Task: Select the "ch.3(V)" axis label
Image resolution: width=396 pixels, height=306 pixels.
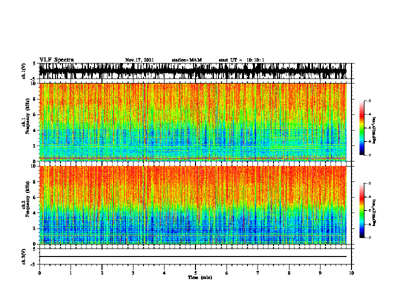Action: (x=24, y=256)
